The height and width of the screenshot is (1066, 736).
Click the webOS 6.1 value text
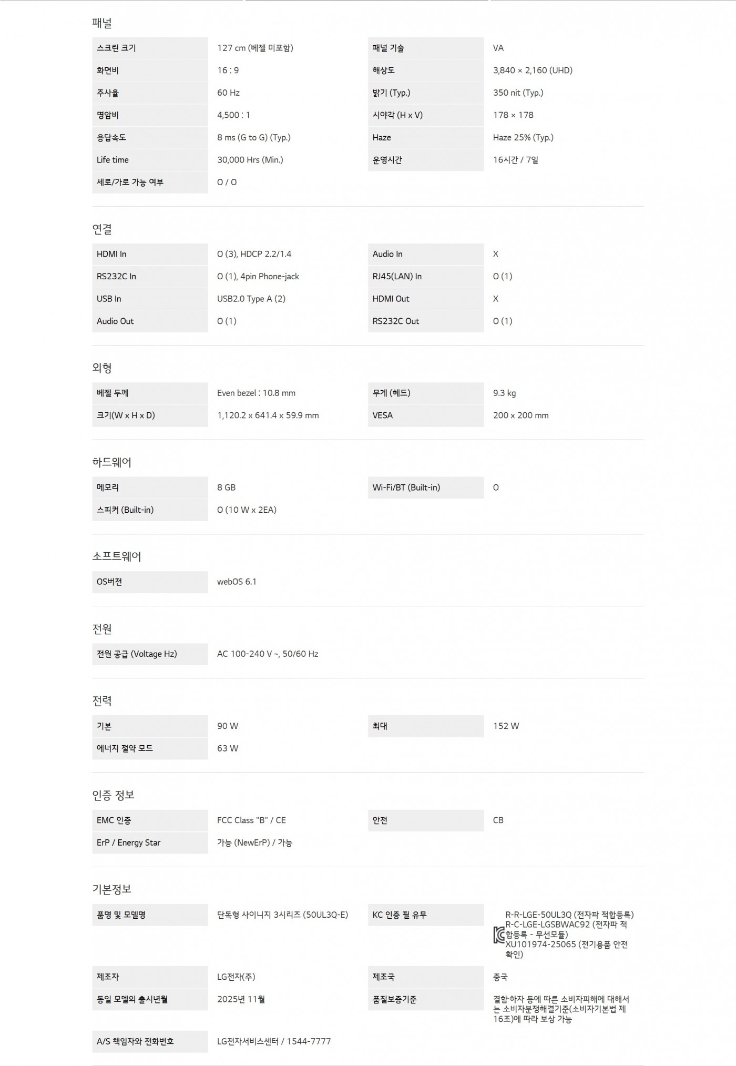click(237, 582)
